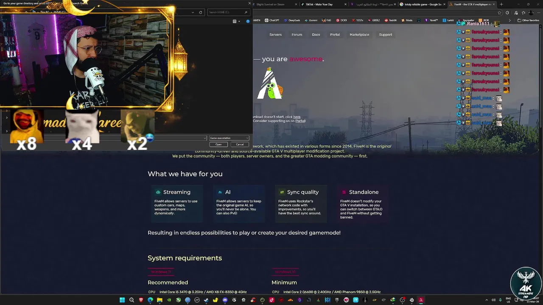Expand the address bar history dropdown
This screenshot has width=543, height=305.
193,12
